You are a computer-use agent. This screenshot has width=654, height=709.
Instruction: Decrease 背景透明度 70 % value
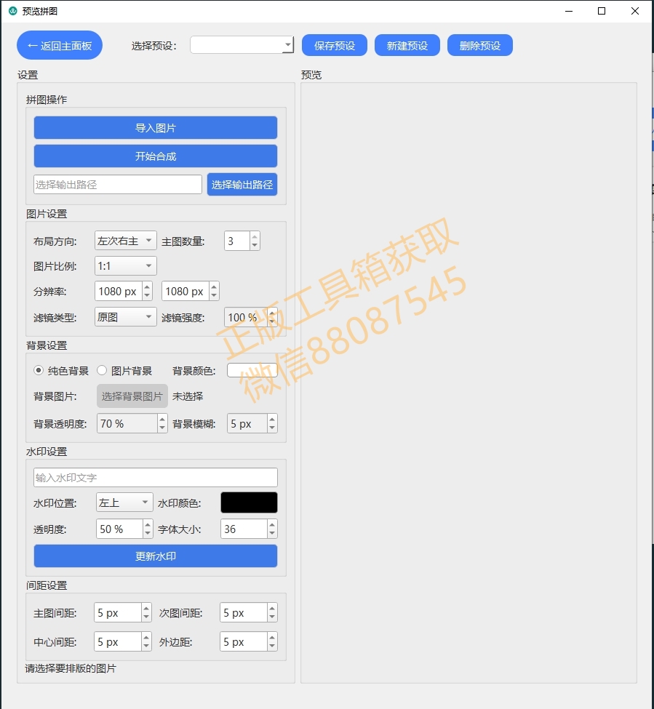click(x=162, y=428)
